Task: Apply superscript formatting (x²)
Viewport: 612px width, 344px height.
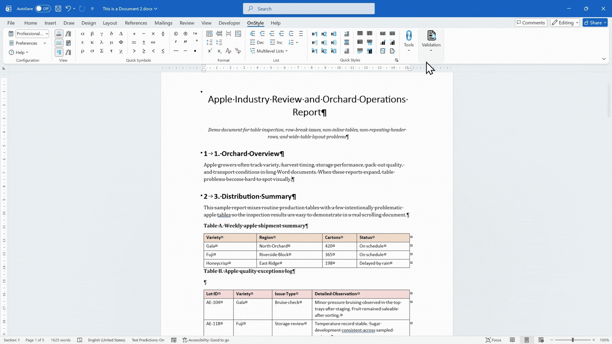Action: click(x=210, y=51)
